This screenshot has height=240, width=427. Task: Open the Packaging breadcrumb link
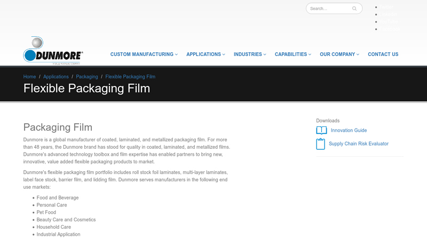[87, 77]
